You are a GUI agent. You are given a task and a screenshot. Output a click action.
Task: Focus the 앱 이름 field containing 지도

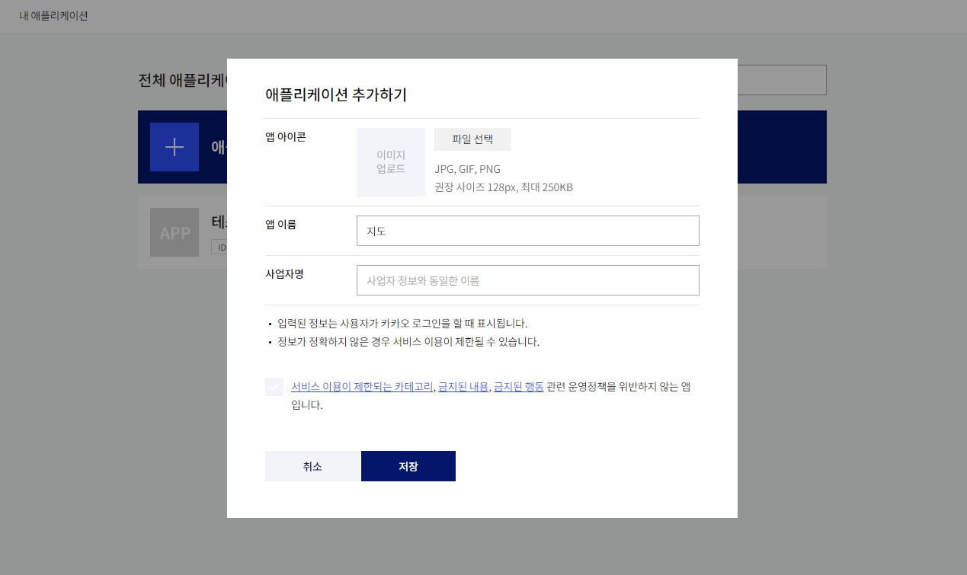click(527, 231)
